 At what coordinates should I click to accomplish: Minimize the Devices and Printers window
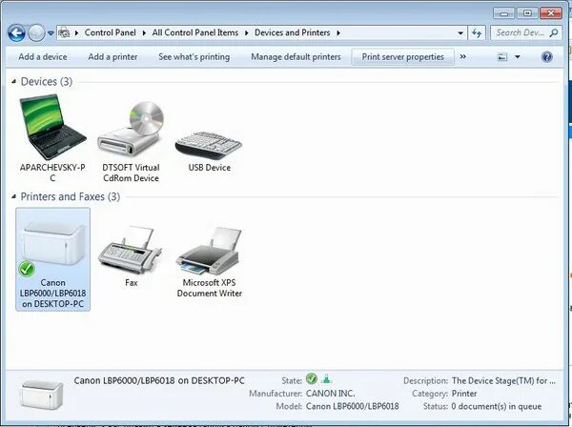503,13
